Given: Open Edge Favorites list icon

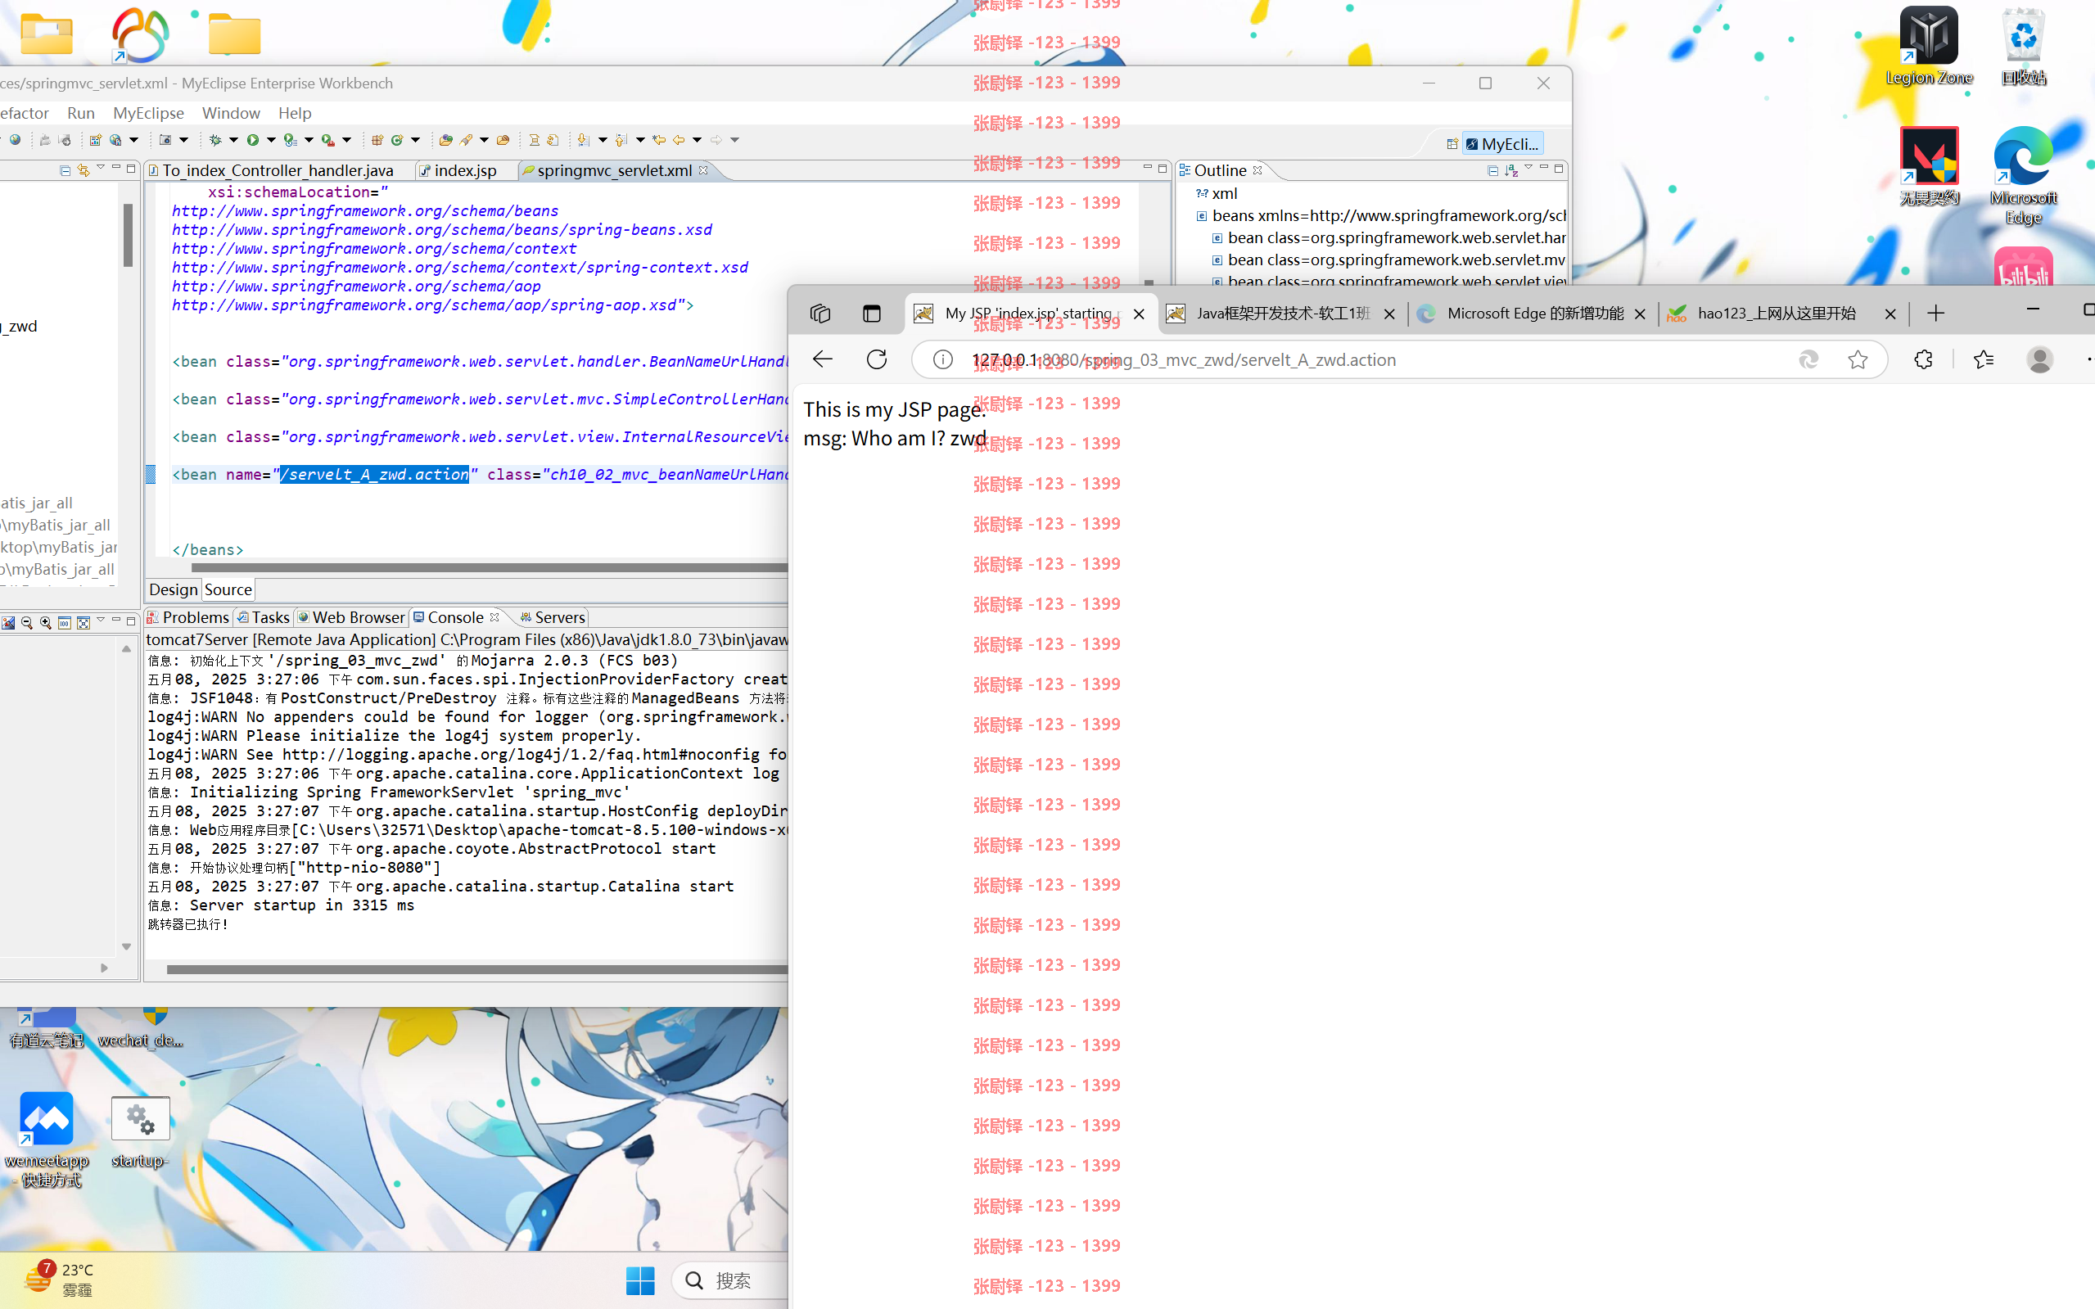Looking at the screenshot, I should point(1984,359).
